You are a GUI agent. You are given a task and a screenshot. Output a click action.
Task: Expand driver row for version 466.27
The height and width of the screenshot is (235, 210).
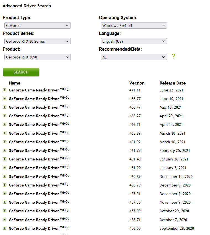click(5, 116)
